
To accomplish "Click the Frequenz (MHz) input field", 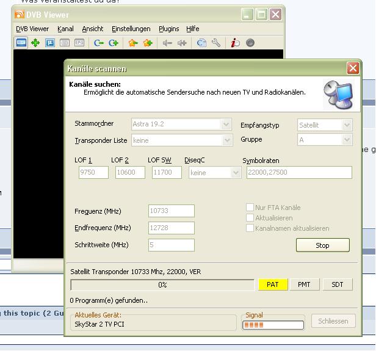I will point(172,211).
